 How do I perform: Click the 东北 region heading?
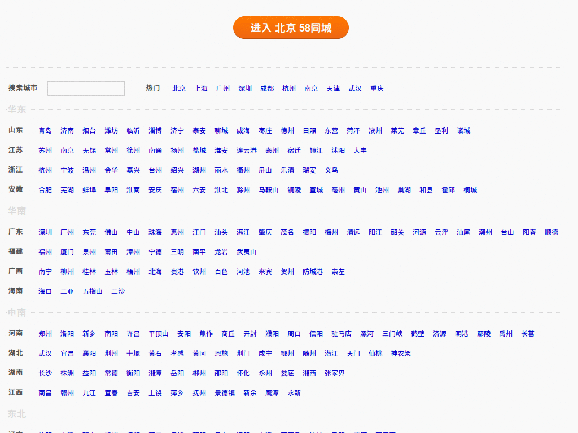(x=17, y=414)
